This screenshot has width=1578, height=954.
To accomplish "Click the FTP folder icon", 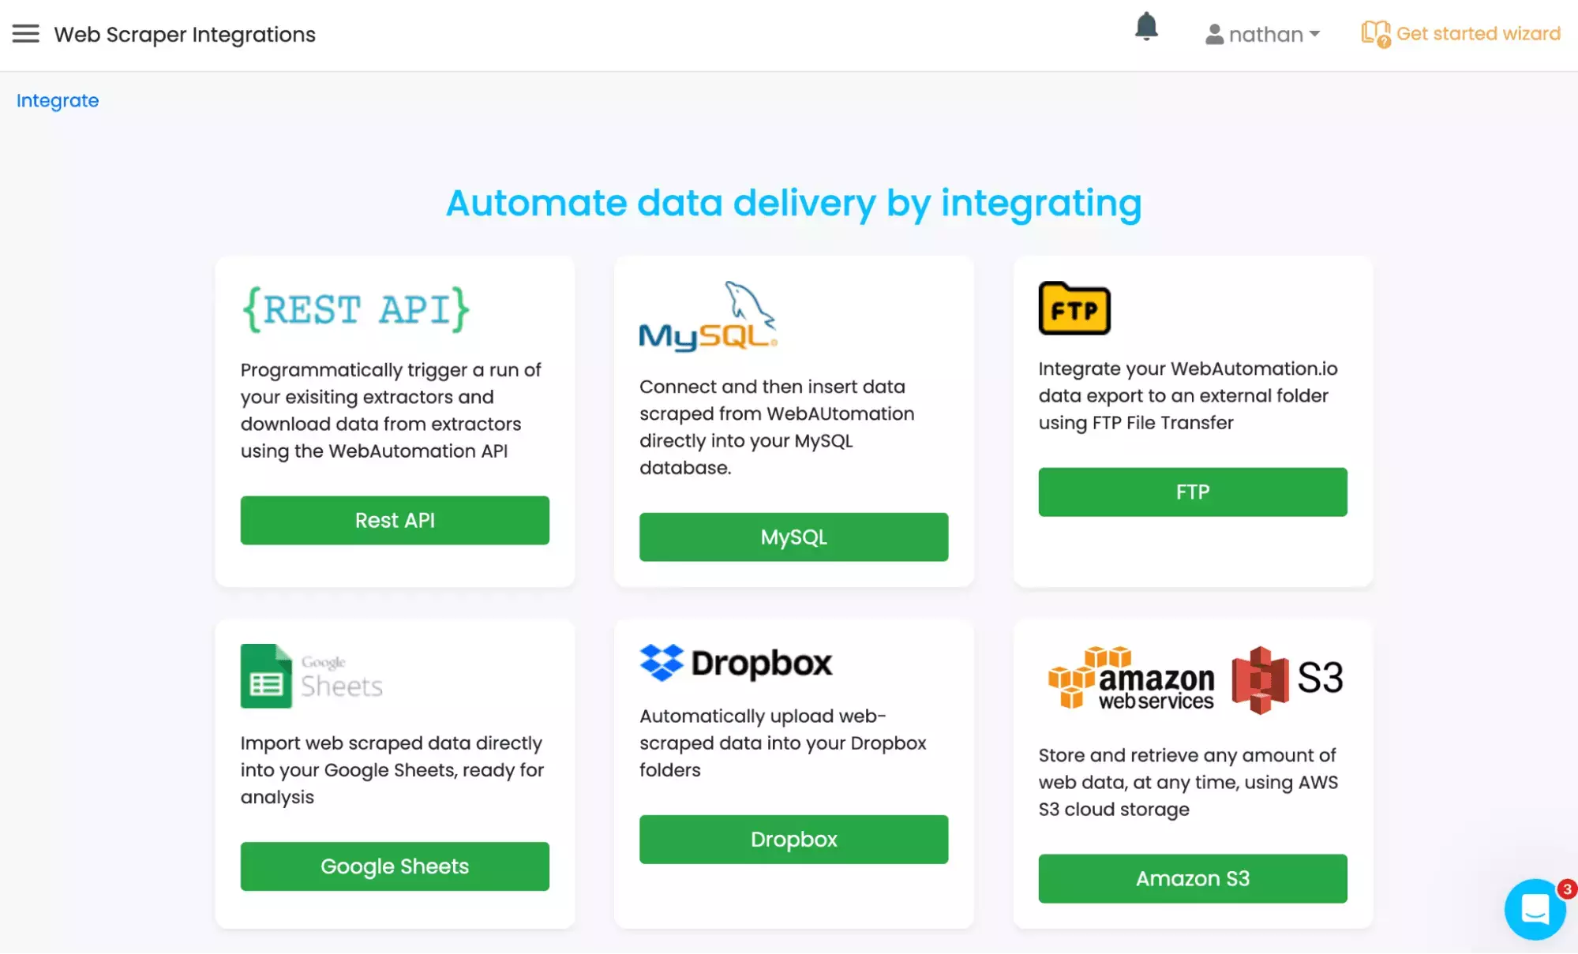I will [x=1074, y=308].
